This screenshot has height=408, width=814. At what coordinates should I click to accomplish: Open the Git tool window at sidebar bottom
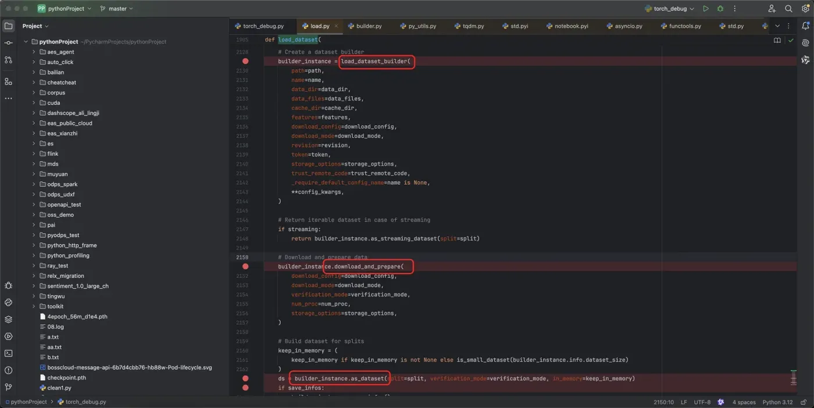click(8, 386)
